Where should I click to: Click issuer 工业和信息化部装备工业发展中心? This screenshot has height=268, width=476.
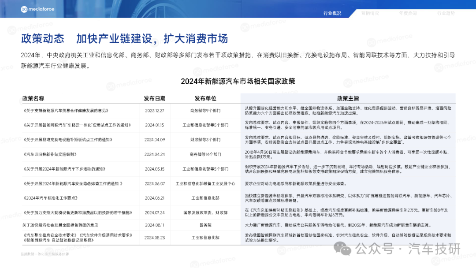point(205,184)
